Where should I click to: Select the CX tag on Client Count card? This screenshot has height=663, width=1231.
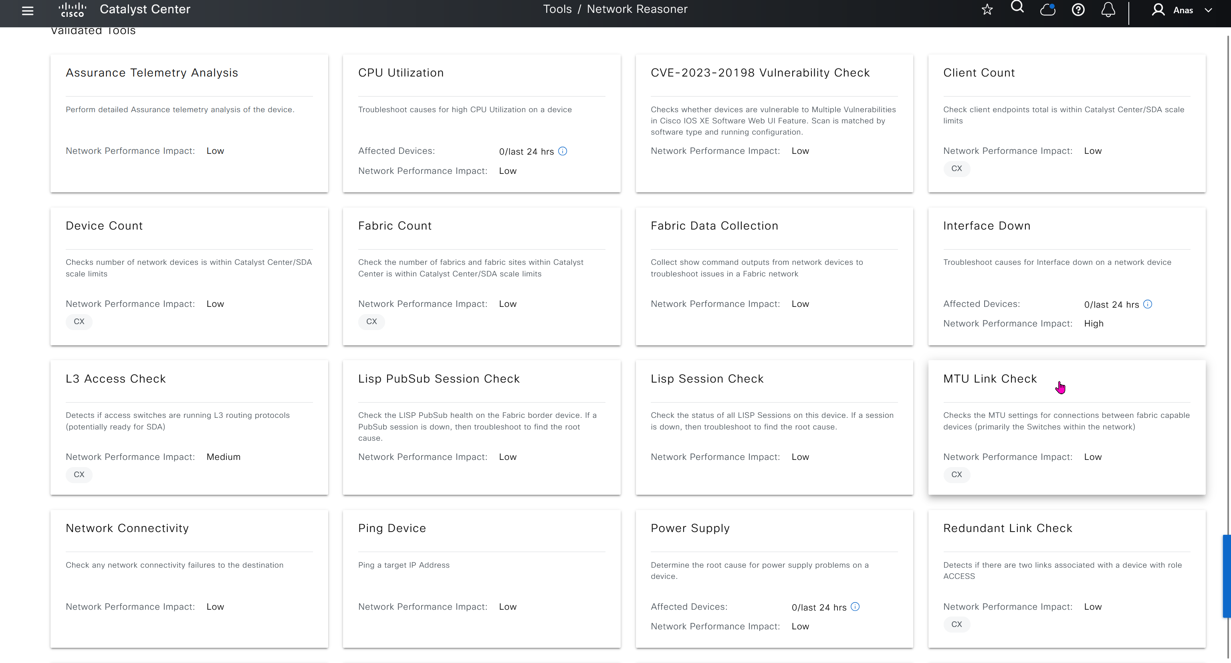click(x=956, y=169)
